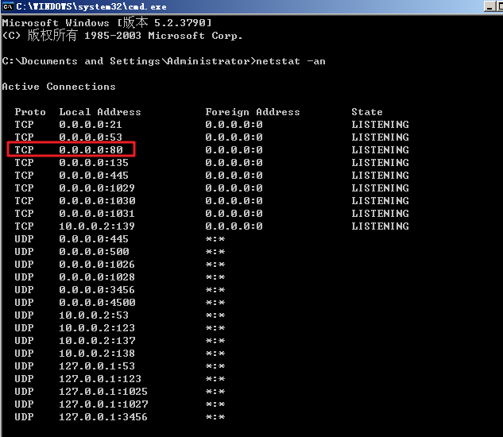Click local address 127.0.0.1:123
The height and width of the screenshot is (437, 503).
100,379
